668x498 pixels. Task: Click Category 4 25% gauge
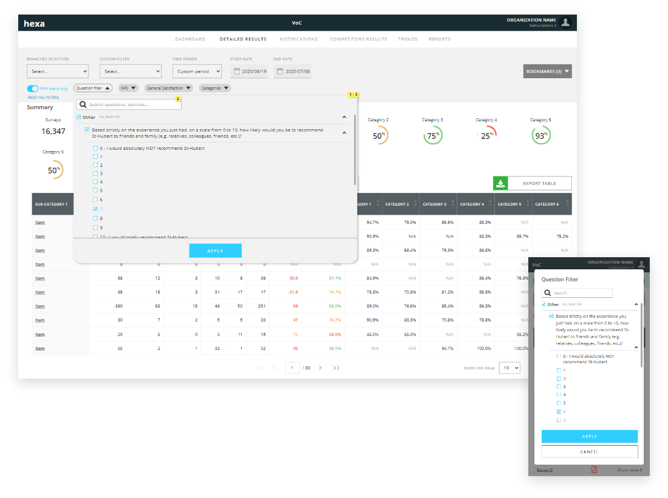(x=487, y=136)
